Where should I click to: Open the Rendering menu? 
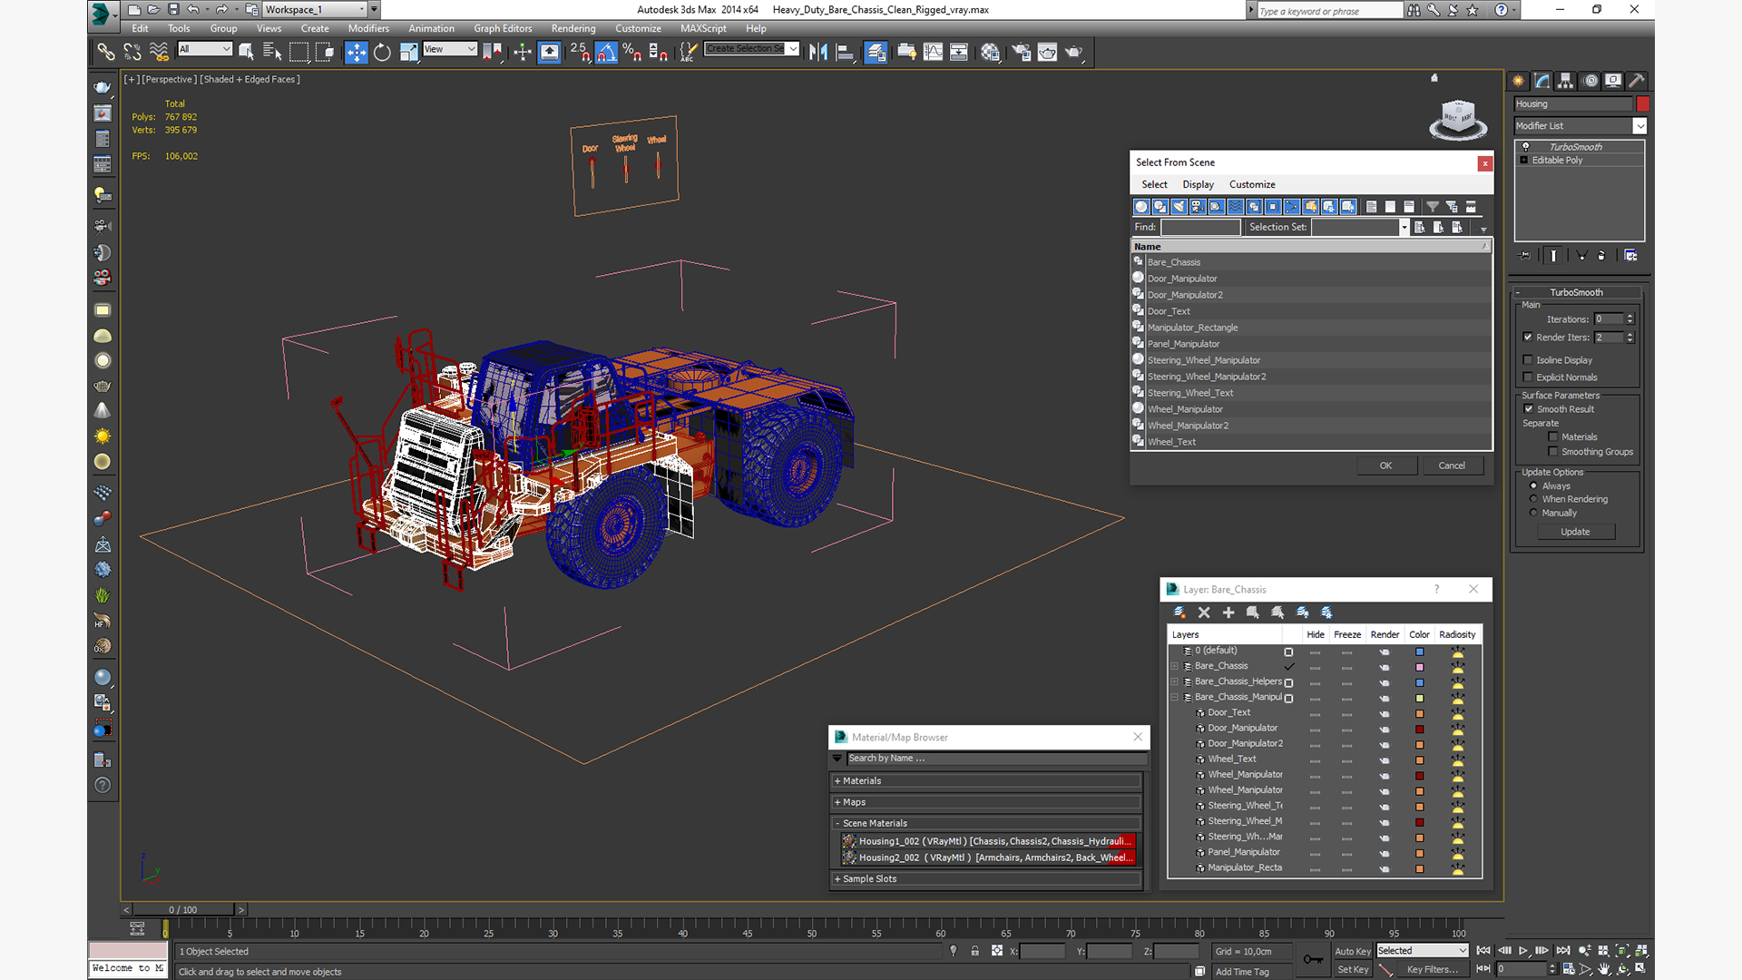(x=573, y=28)
